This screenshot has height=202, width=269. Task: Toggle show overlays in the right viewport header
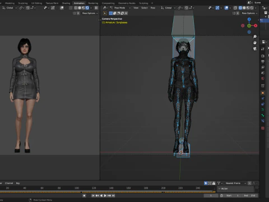[x=226, y=8]
